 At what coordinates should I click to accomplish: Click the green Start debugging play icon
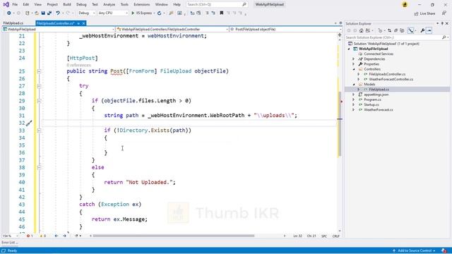tap(133, 13)
